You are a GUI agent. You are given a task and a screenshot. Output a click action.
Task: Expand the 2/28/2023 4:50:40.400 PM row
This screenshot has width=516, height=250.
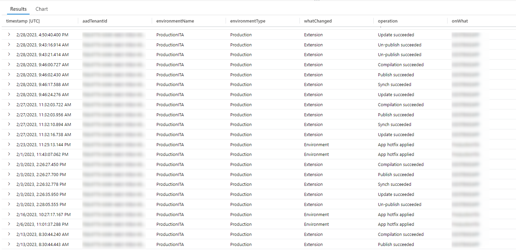[9, 35]
